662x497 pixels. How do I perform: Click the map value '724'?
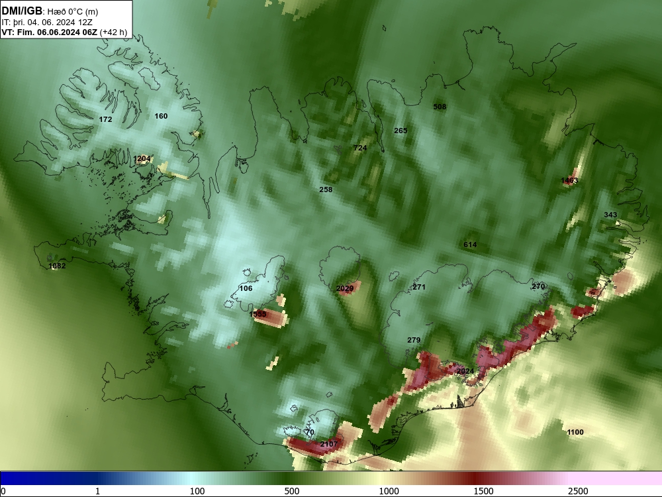360,148
